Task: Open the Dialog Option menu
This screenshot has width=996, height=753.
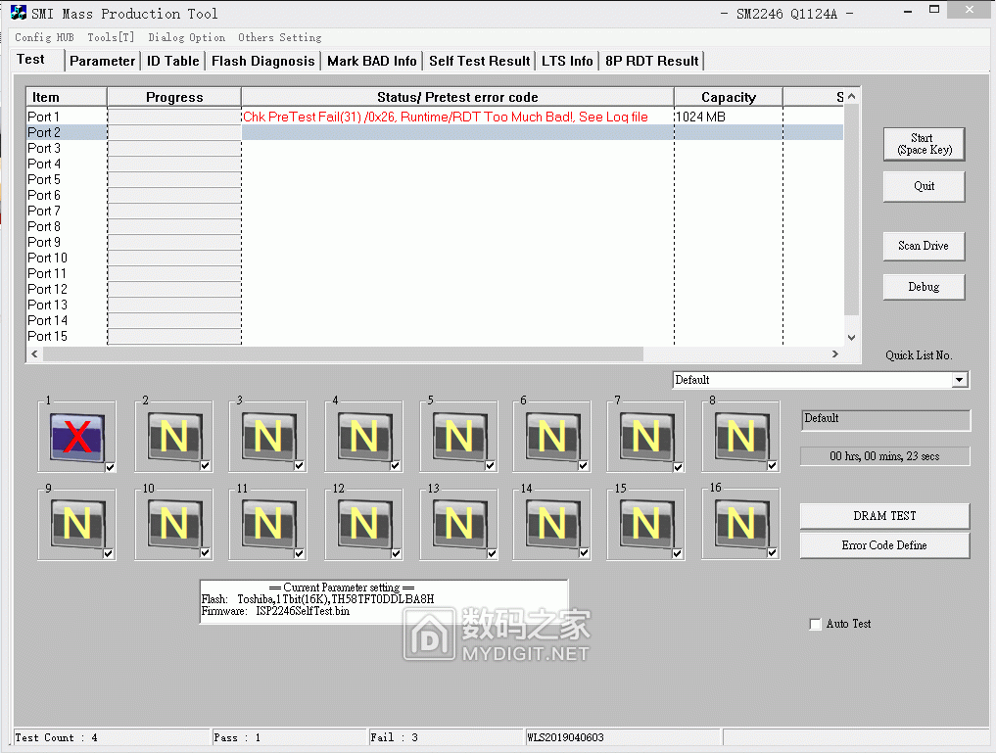Action: click(186, 37)
